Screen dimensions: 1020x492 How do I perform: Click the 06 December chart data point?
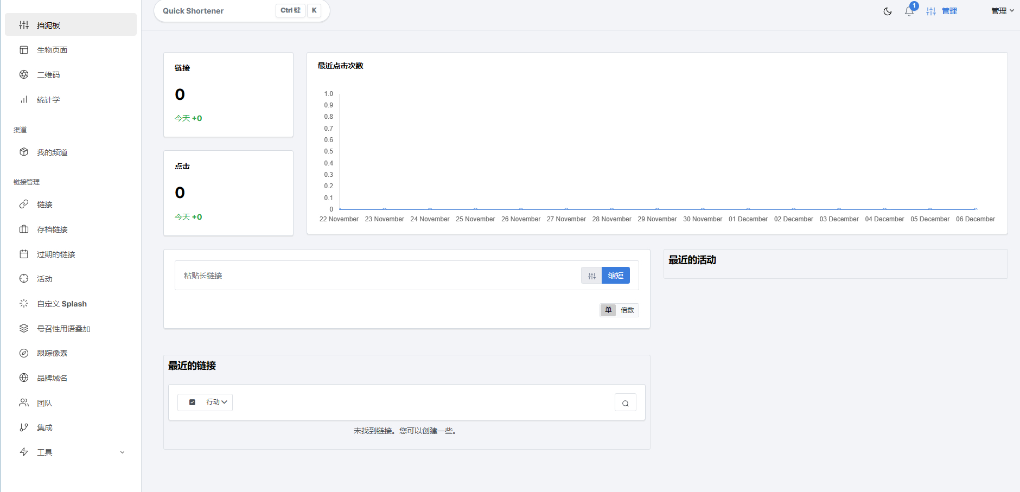[x=975, y=209]
